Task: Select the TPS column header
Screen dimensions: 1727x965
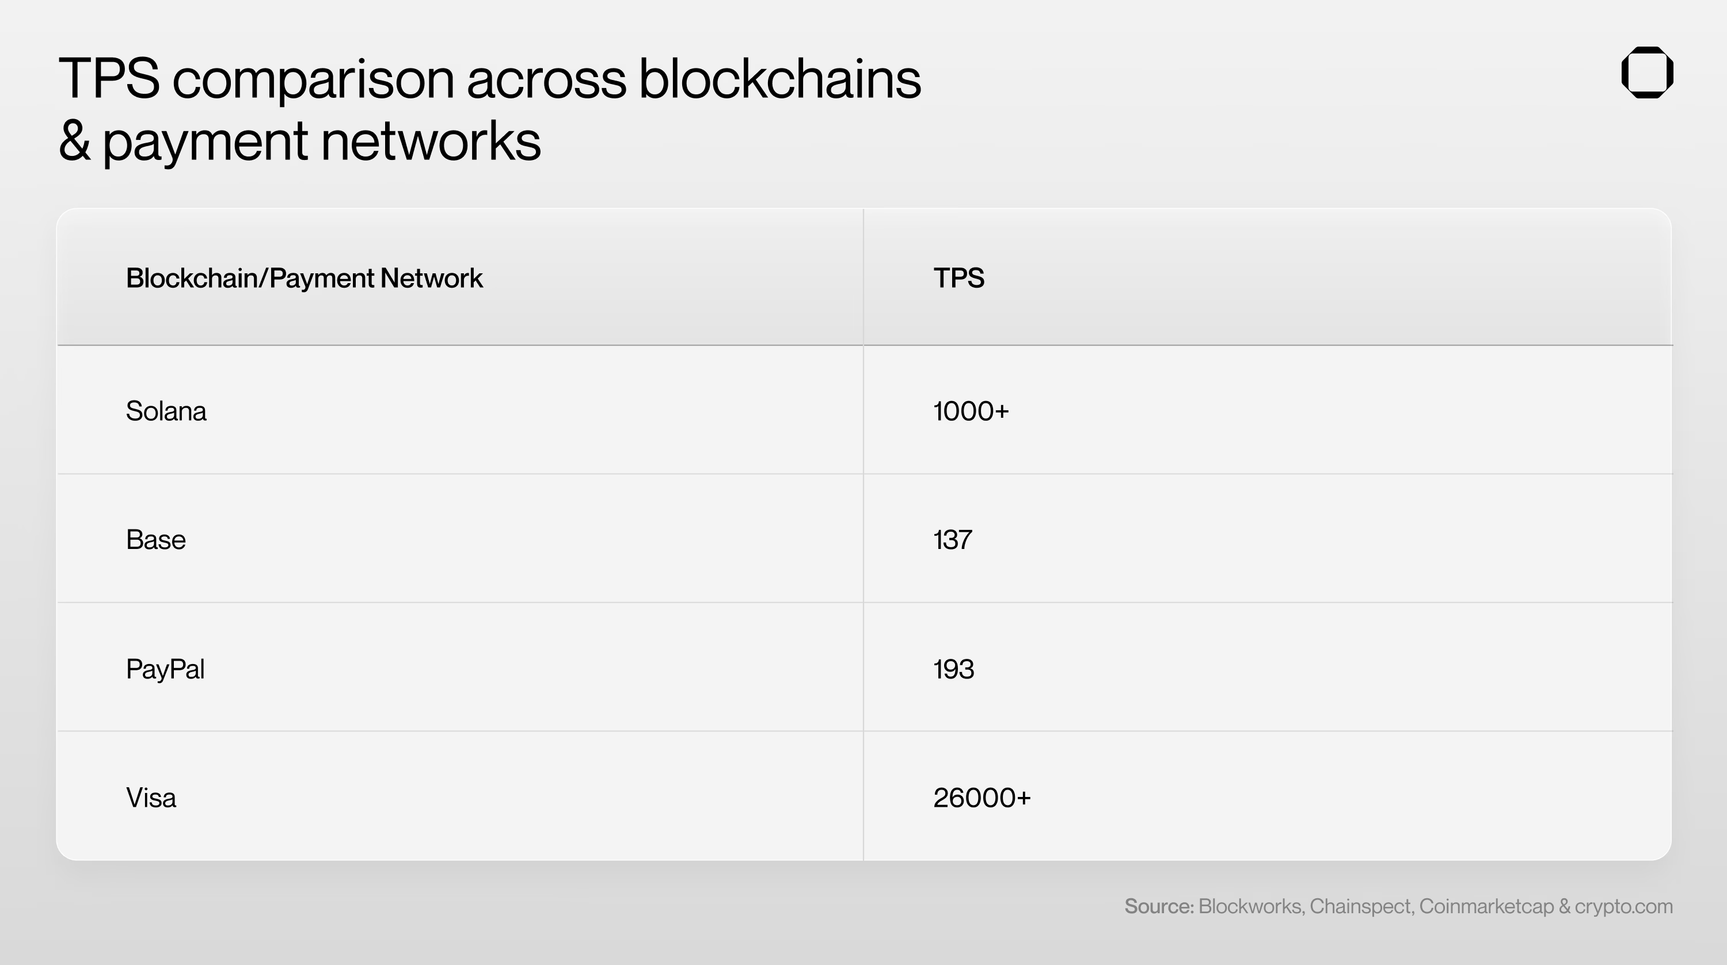Action: coord(958,278)
